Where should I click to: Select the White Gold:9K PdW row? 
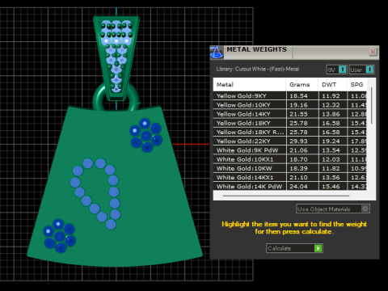coord(290,150)
